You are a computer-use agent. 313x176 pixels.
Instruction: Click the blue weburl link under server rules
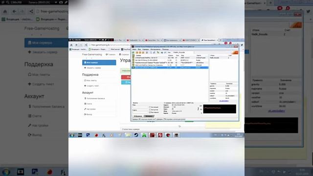click(224, 101)
